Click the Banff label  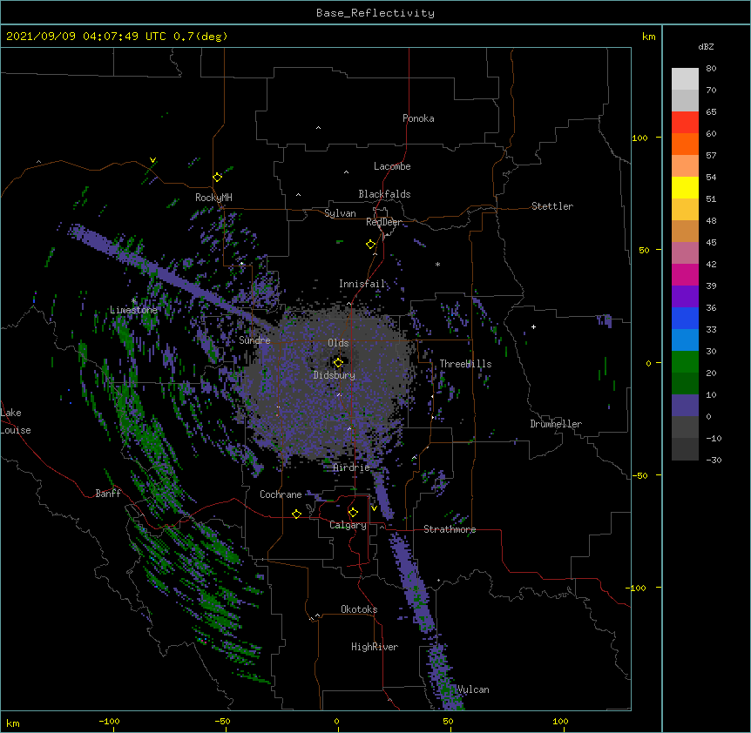pyautogui.click(x=108, y=494)
